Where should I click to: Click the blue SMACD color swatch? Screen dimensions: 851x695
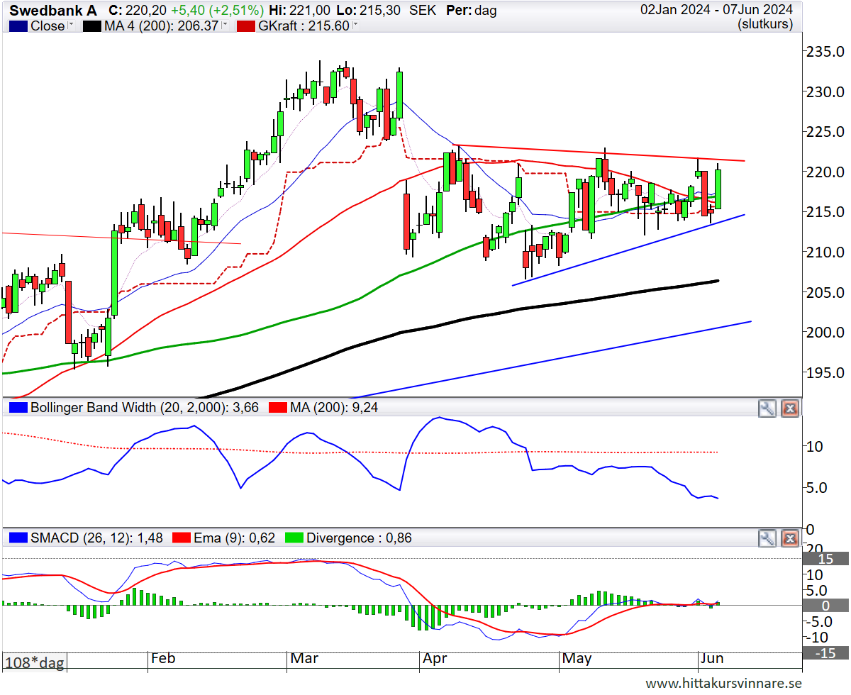tap(18, 538)
